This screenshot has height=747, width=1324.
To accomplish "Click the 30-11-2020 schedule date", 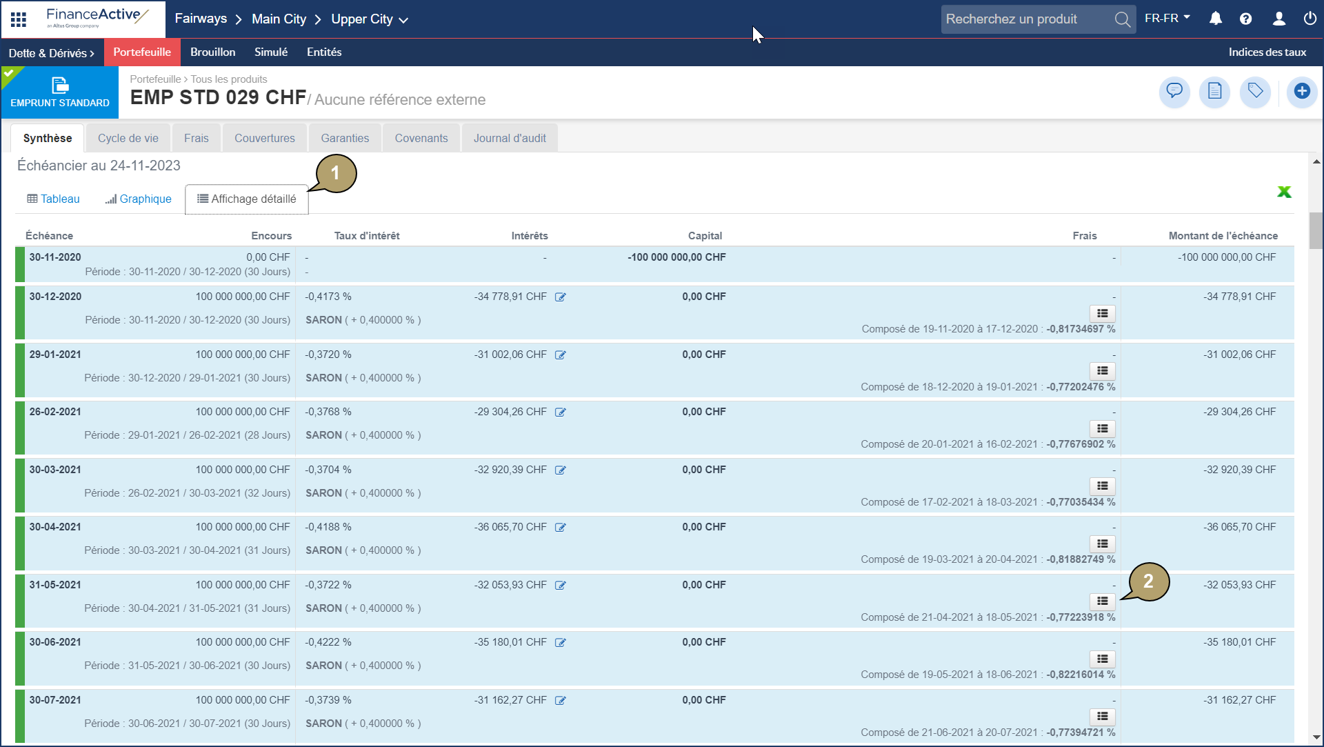I will [55, 257].
